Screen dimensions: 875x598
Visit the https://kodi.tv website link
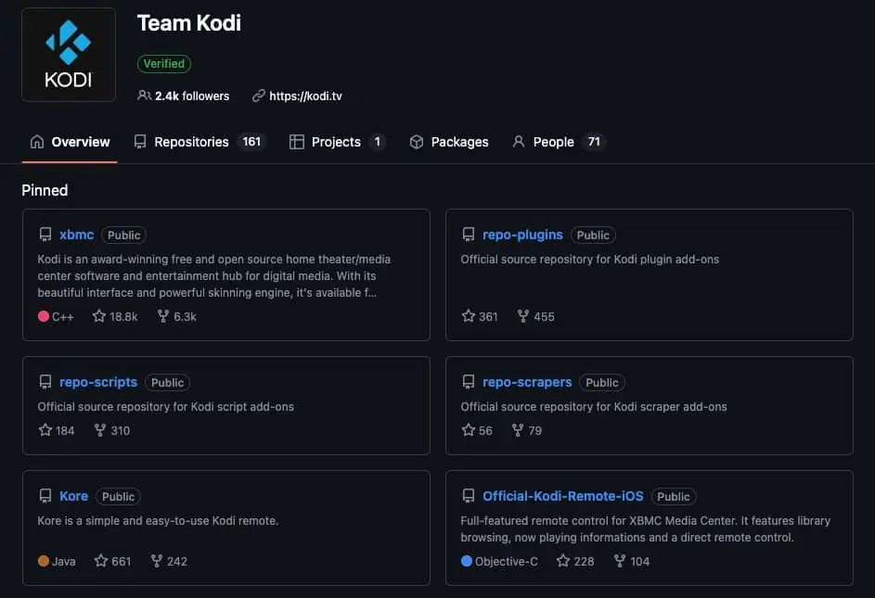pos(305,95)
